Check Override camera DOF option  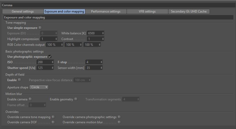point(53,122)
